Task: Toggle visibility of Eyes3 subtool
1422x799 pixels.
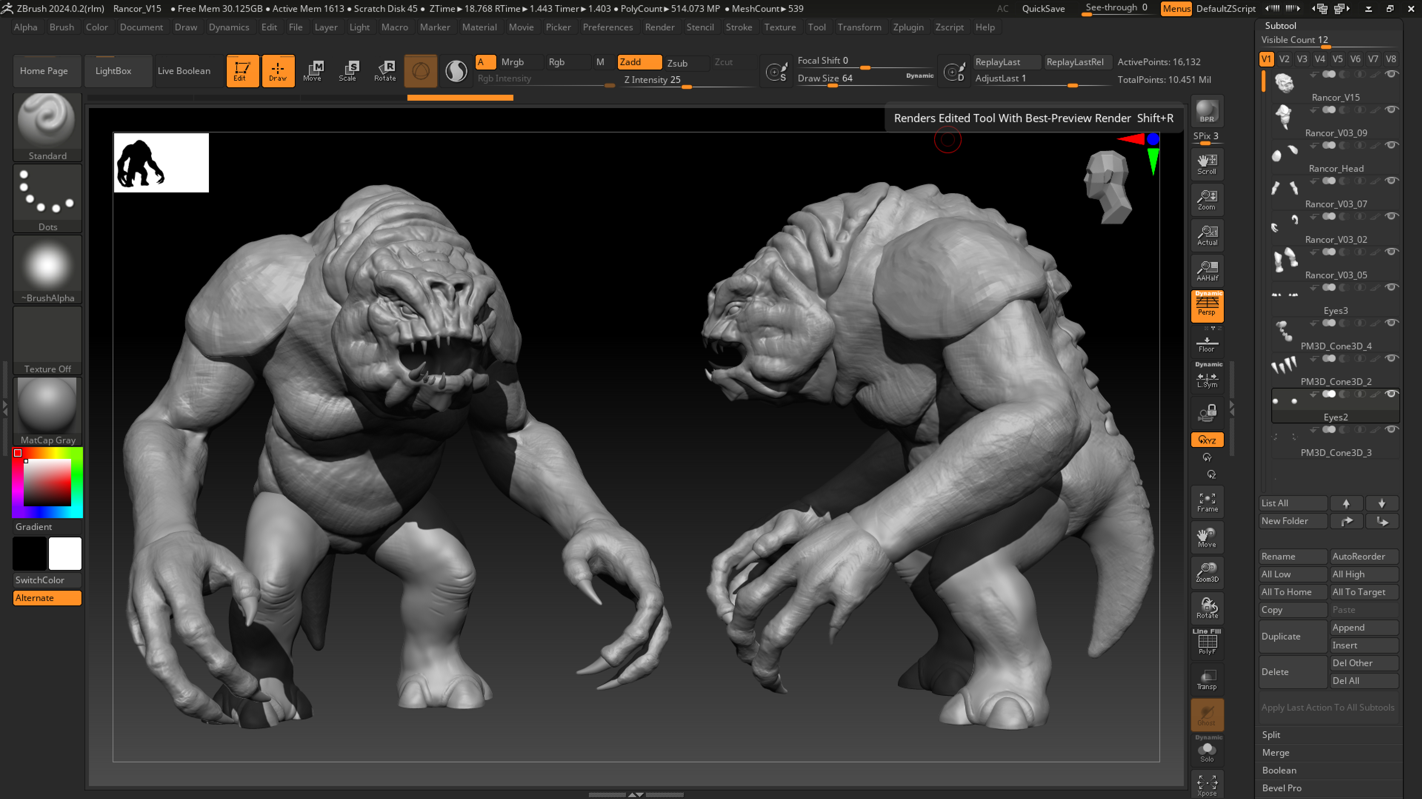Action: (1392, 287)
